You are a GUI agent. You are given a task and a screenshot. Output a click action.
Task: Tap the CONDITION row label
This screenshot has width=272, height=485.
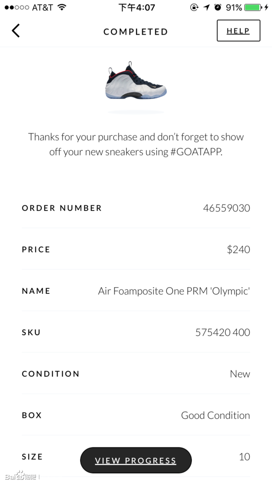(51, 374)
